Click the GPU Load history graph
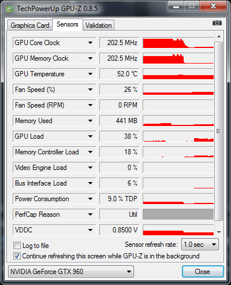 pos(178,136)
